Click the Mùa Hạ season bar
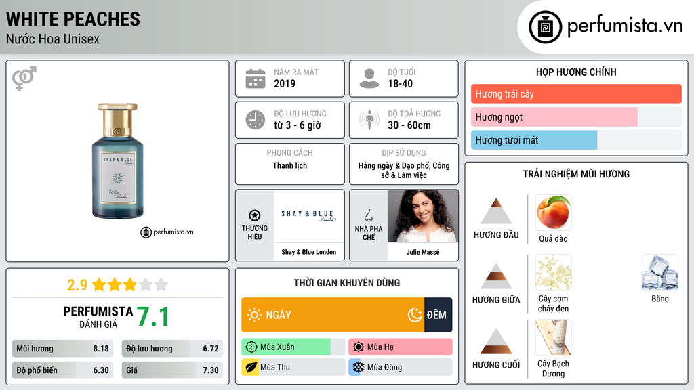The height and width of the screenshot is (390, 694). [401, 347]
